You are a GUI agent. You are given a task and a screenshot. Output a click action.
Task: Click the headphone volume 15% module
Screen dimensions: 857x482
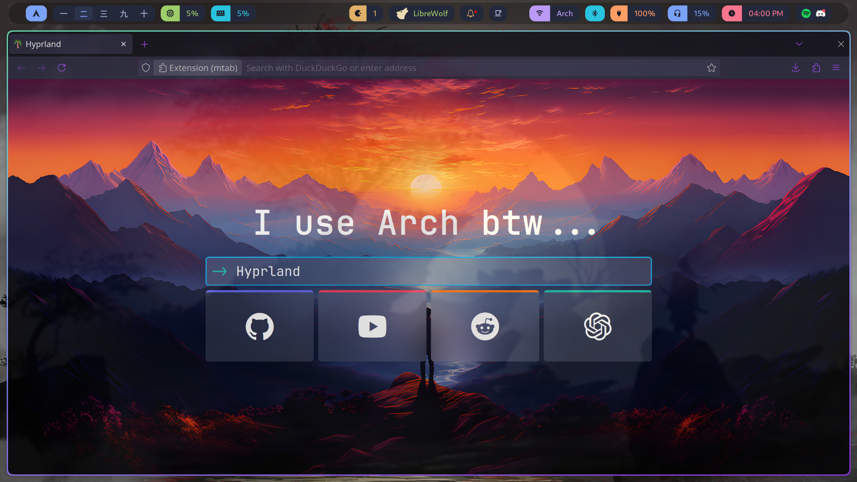coord(692,13)
